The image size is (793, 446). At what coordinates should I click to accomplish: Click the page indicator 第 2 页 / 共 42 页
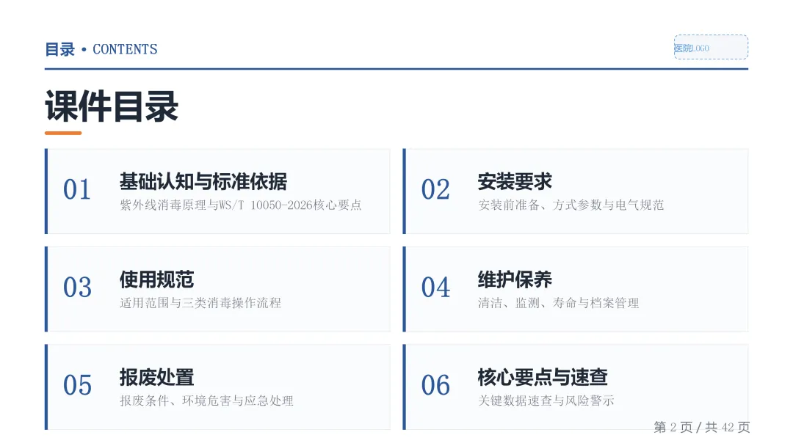coord(701,428)
